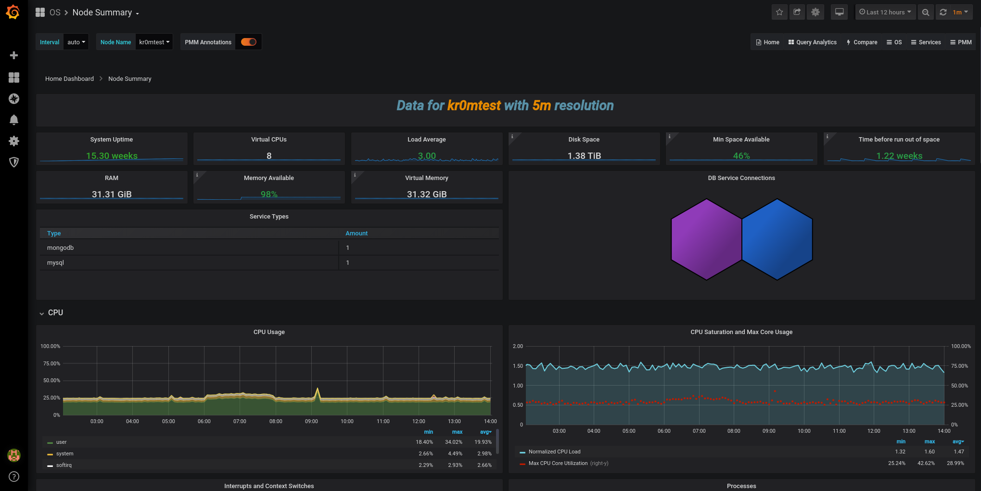Toggle the user series in CPU Usage legend
The height and width of the screenshot is (491, 981).
click(x=62, y=442)
